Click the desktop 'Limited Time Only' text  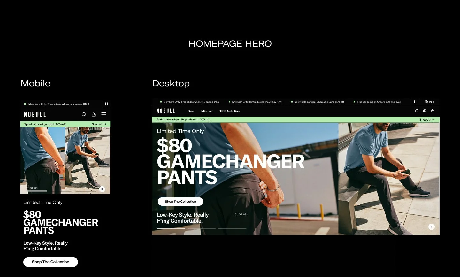coord(180,131)
